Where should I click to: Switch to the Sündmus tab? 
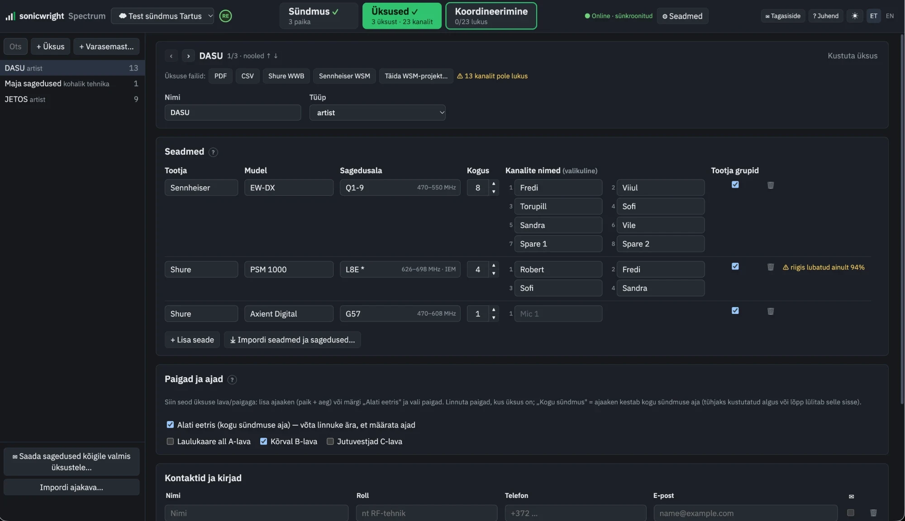(319, 16)
